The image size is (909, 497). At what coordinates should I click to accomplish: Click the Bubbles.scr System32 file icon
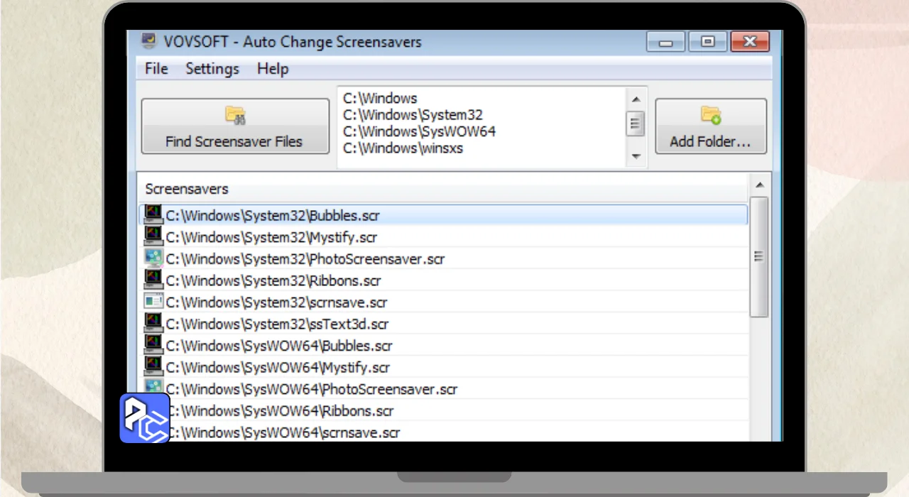[x=153, y=214]
